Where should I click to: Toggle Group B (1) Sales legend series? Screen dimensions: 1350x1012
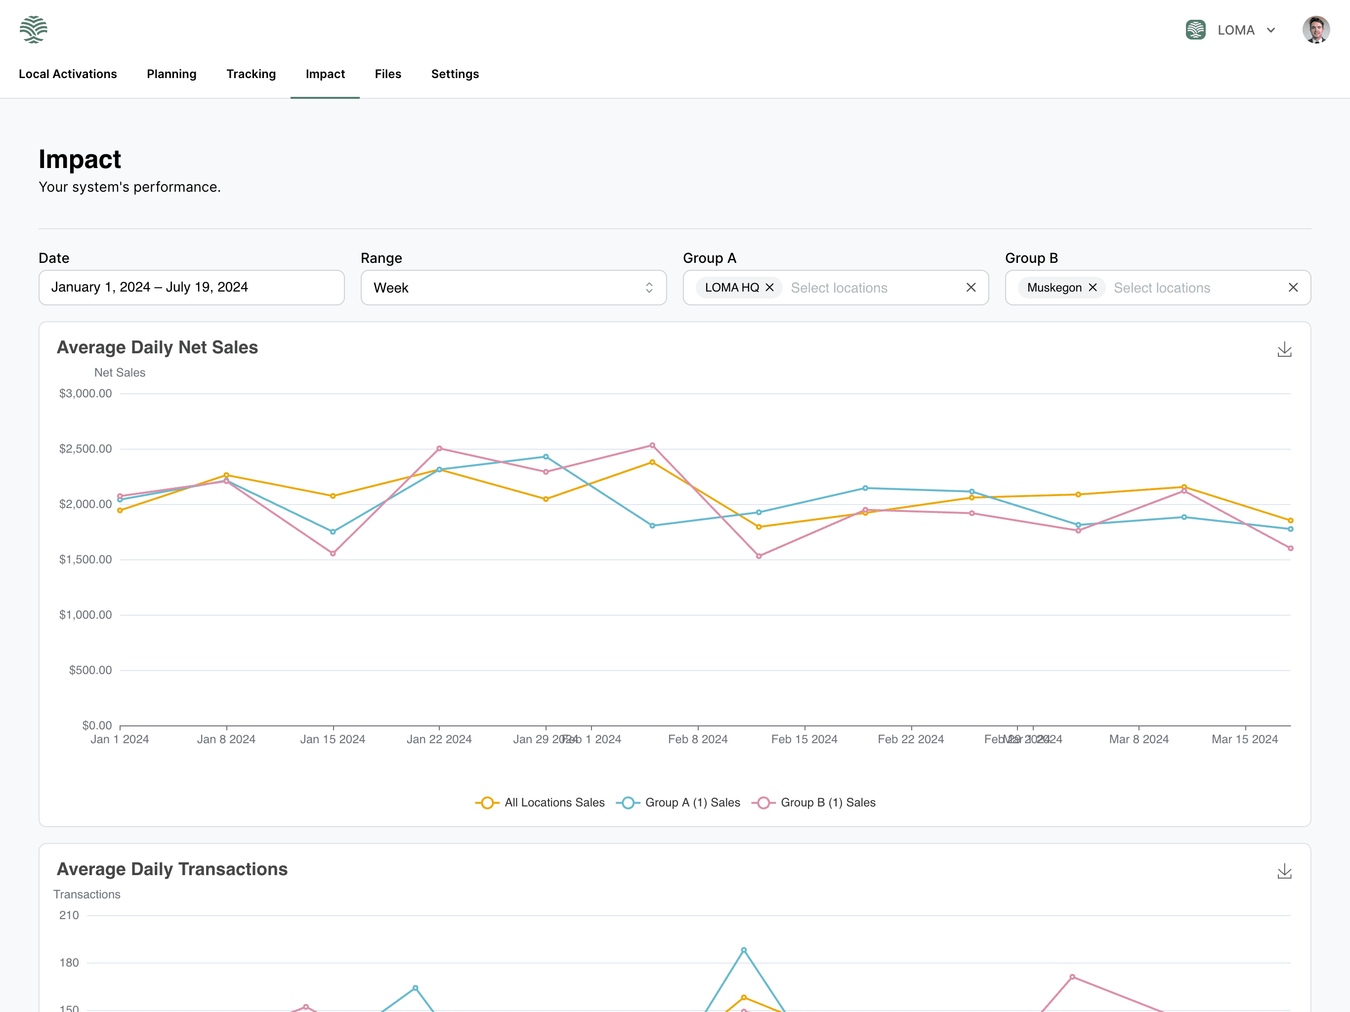coord(814,802)
